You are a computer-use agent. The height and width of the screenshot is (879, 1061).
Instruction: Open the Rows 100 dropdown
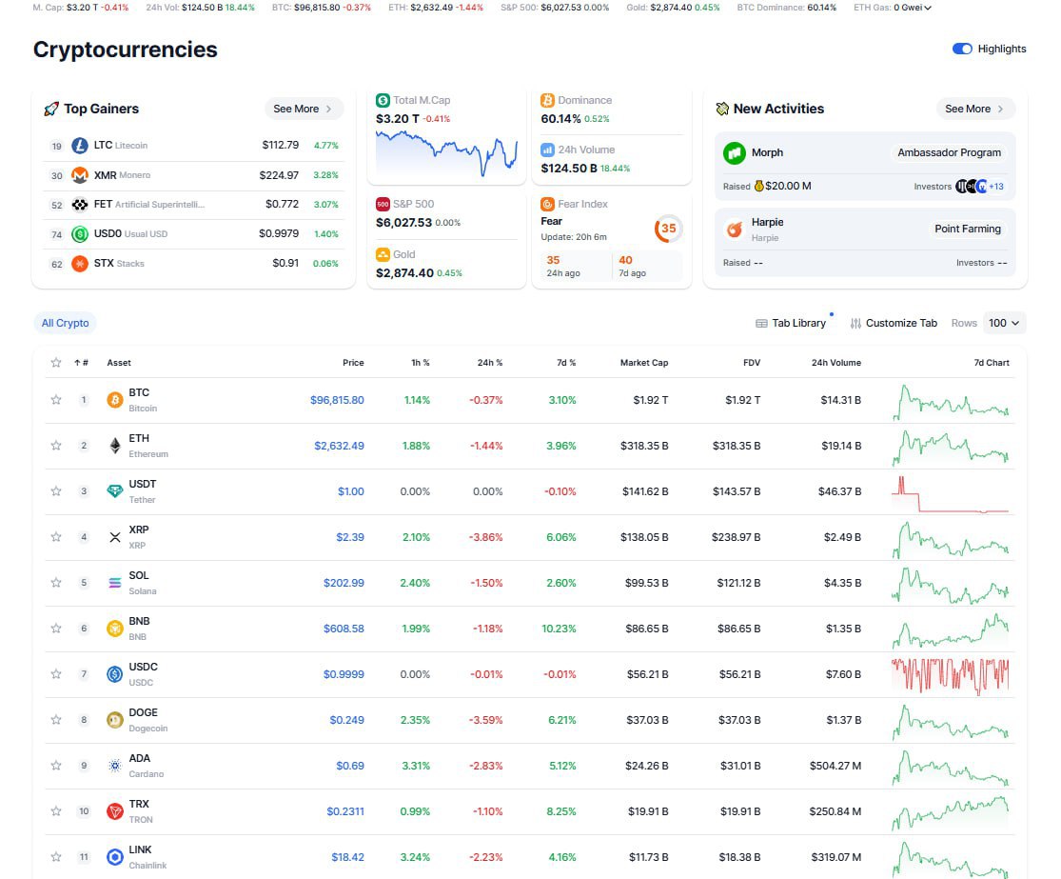click(x=1004, y=323)
